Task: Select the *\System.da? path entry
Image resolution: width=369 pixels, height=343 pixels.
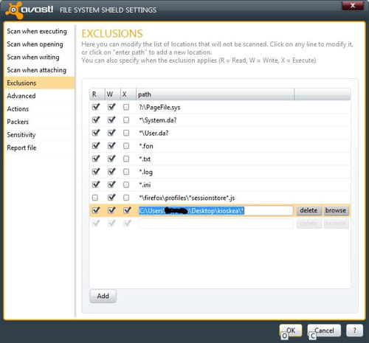Action: (x=158, y=120)
